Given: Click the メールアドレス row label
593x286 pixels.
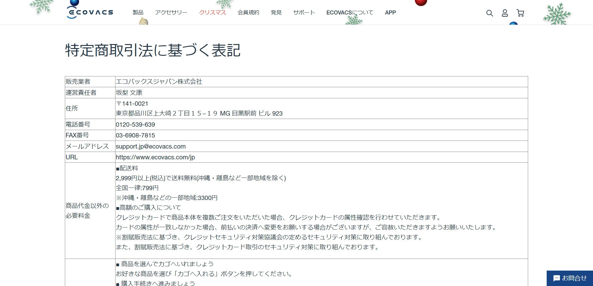Looking at the screenshot, I should [87, 146].
